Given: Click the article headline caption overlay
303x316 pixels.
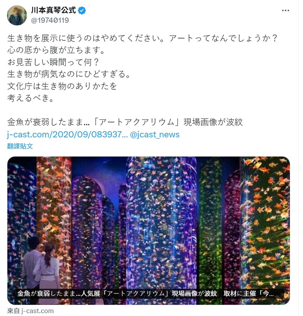Looking at the screenshot, I should pyautogui.click(x=145, y=294).
